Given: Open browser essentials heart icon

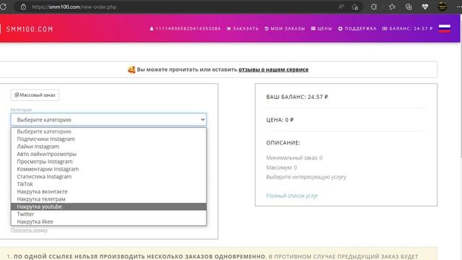Looking at the screenshot, I should pos(425,6).
